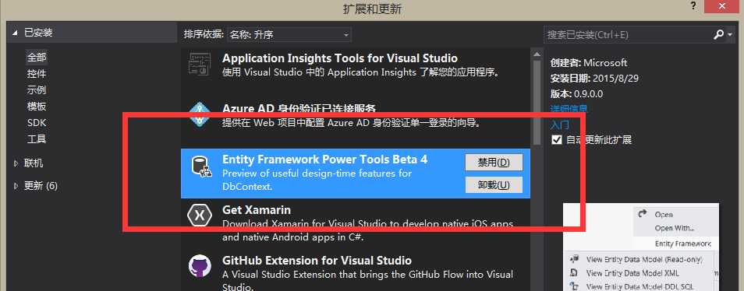The width and height of the screenshot is (744, 291).
Task: Click the scrollbar up arrow
Action: click(537, 54)
